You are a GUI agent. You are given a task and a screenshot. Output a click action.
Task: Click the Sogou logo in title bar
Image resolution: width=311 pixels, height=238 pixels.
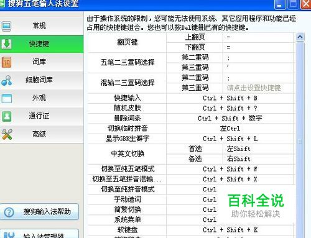[2, 3]
